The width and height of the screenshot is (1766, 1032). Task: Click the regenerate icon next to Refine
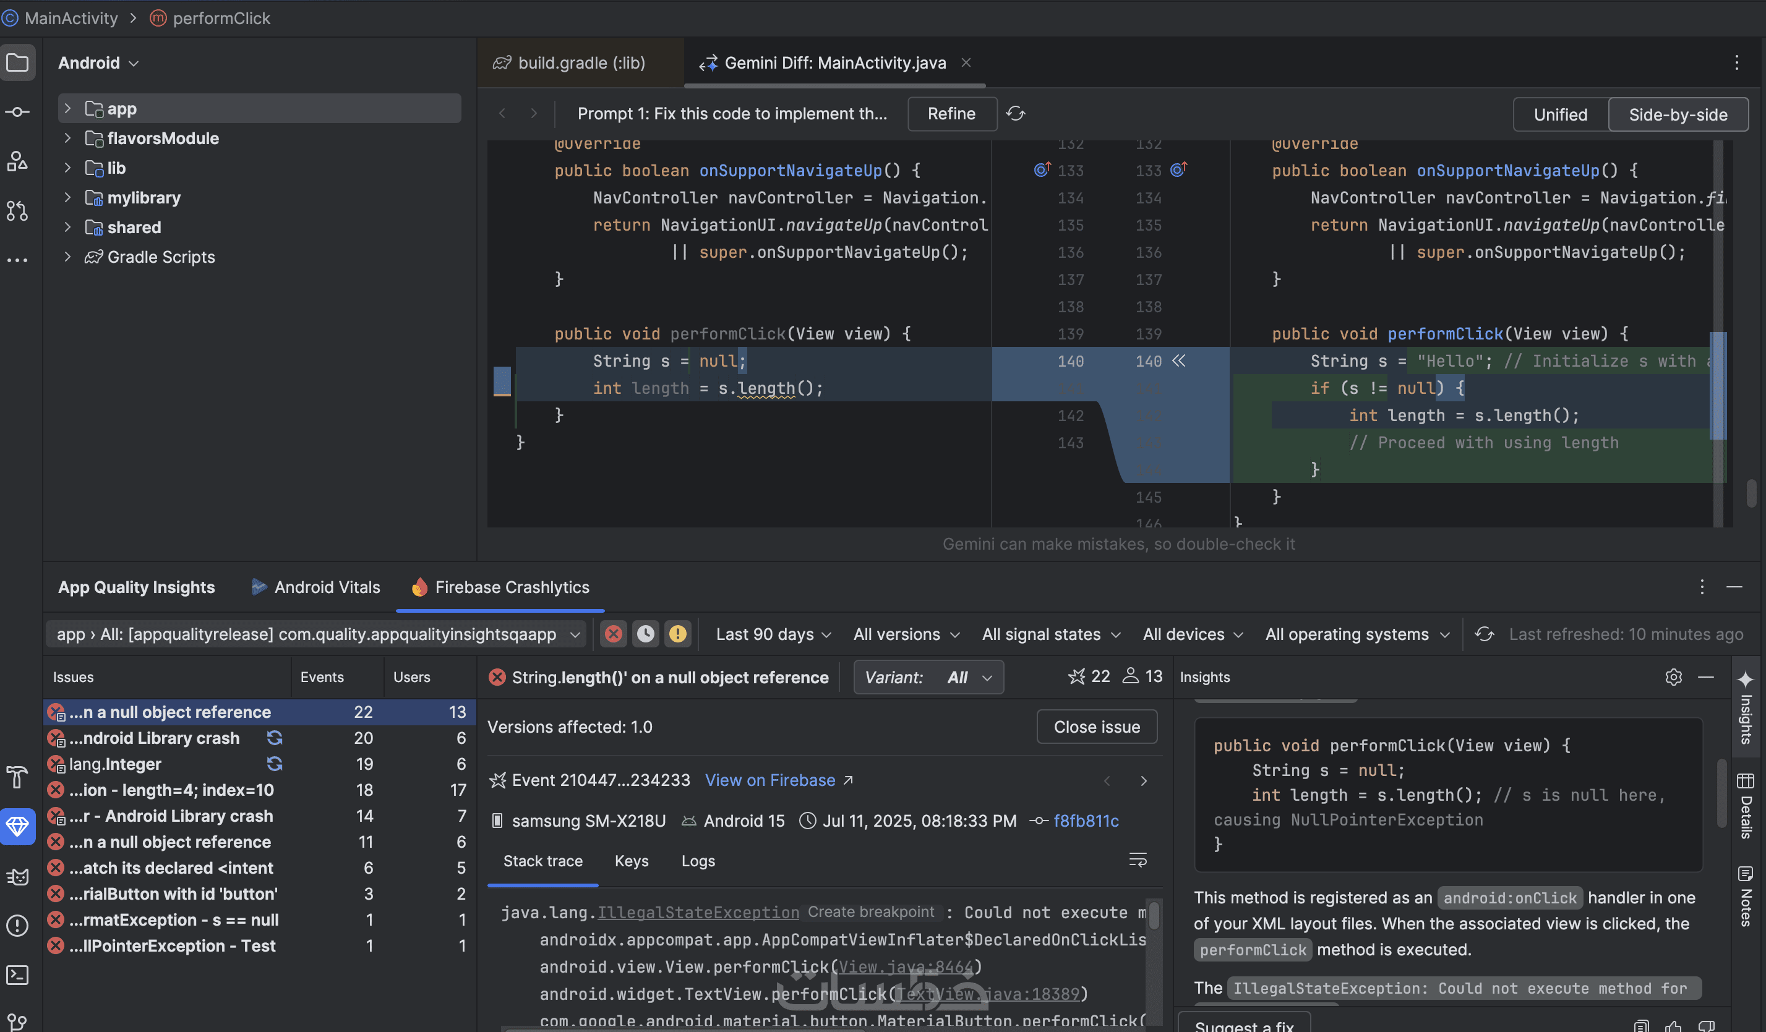1016,114
